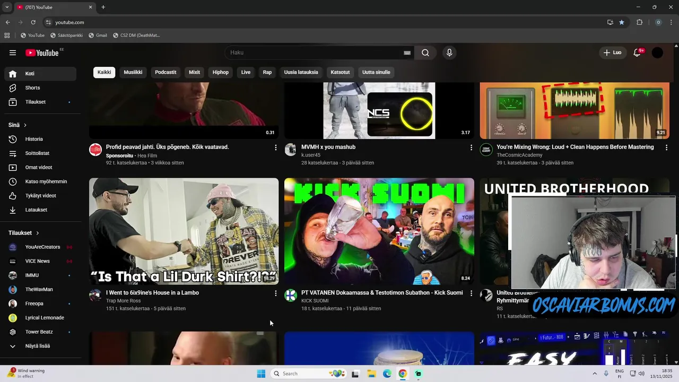Select the Podcastit filter chip
The image size is (679, 382).
pyautogui.click(x=166, y=72)
